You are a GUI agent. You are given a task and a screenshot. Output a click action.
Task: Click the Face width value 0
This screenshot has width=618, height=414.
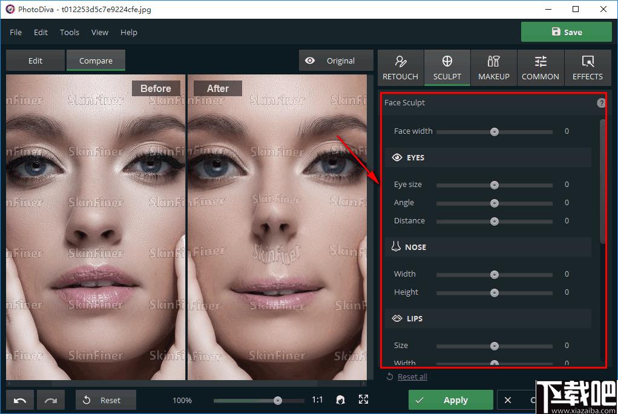pos(567,131)
